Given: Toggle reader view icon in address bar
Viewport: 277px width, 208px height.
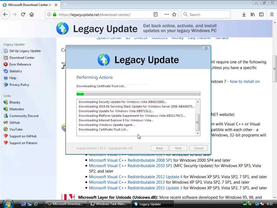Looking at the screenshot, I should click(x=156, y=15).
